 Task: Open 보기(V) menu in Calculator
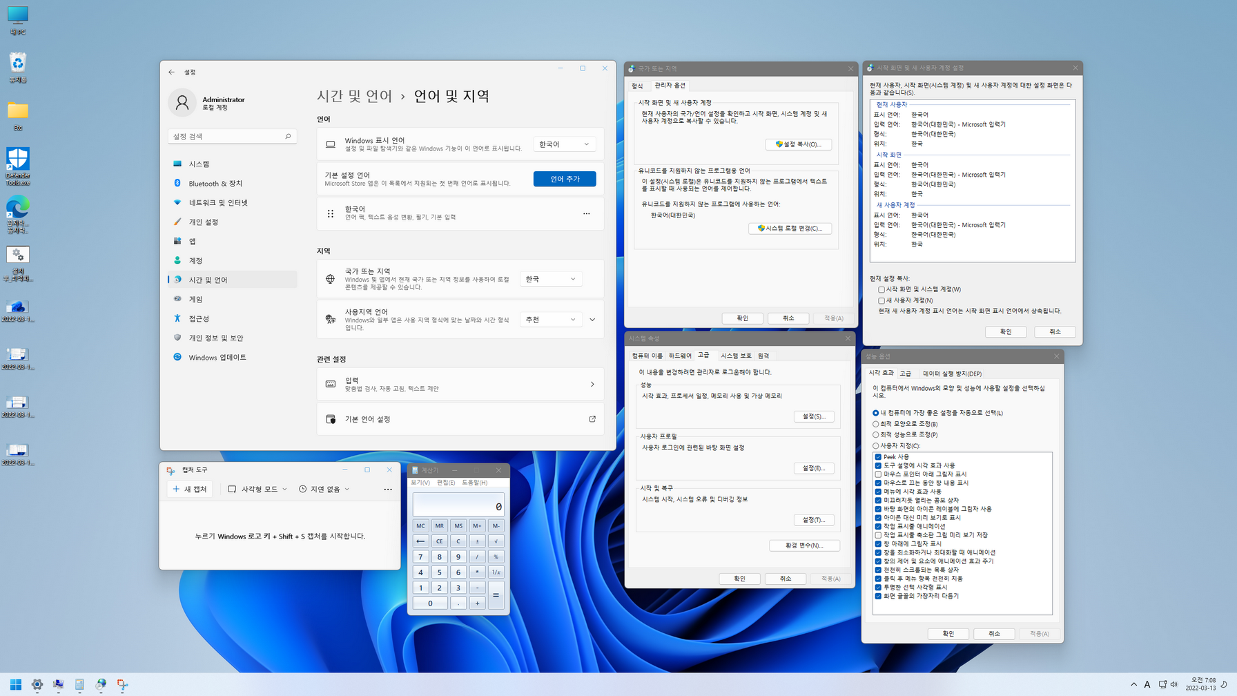(x=420, y=483)
